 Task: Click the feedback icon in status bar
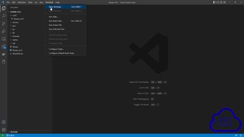click(x=236, y=135)
